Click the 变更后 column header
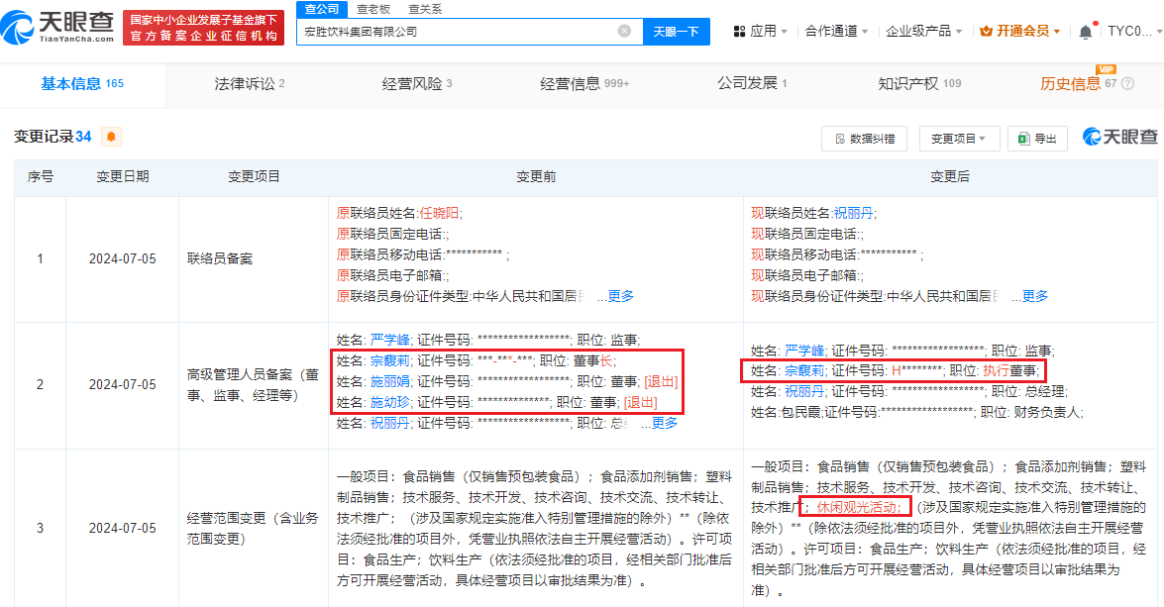The image size is (1164, 607). [950, 176]
